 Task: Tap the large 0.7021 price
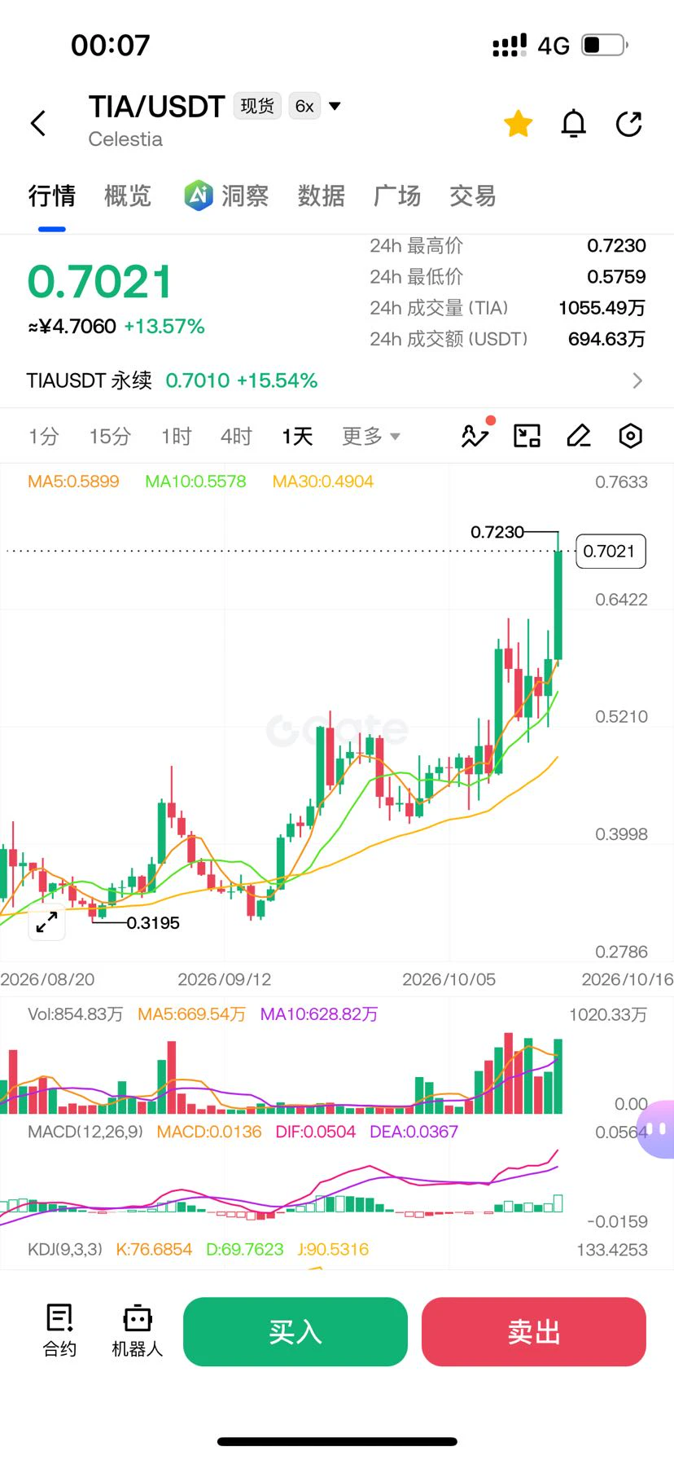(100, 282)
